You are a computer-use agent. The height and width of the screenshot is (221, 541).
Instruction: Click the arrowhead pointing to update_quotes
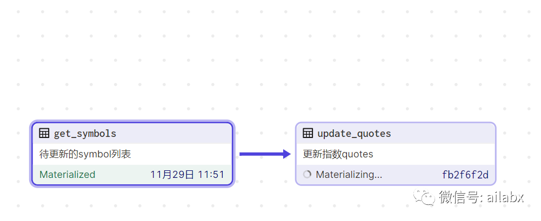[x=286, y=154]
